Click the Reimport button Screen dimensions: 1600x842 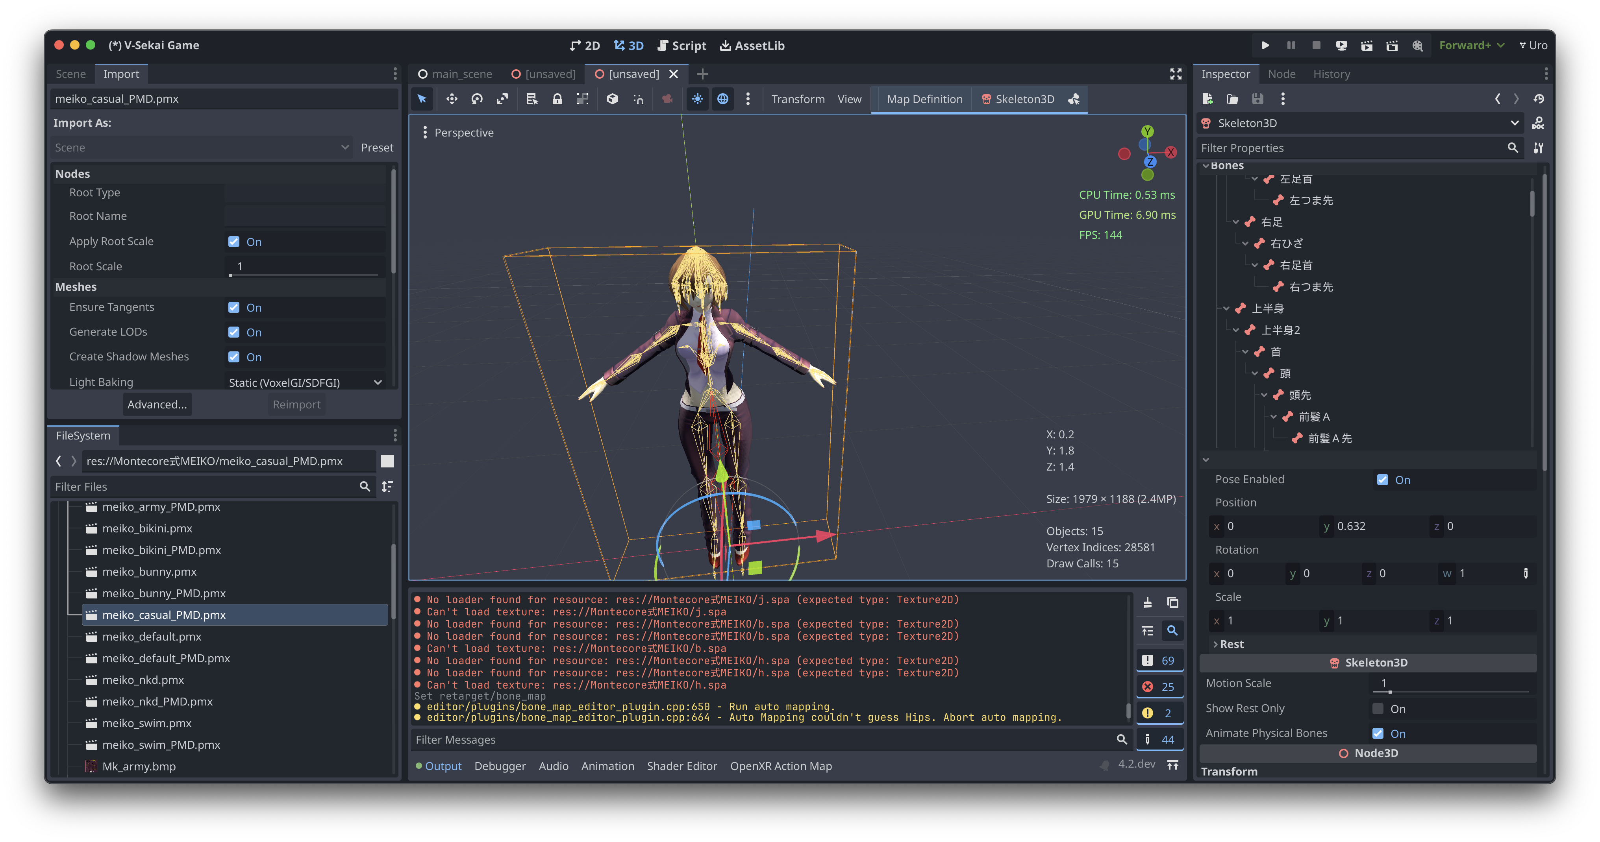[x=296, y=404]
